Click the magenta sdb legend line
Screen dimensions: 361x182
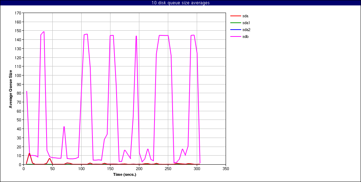[x=235, y=36]
